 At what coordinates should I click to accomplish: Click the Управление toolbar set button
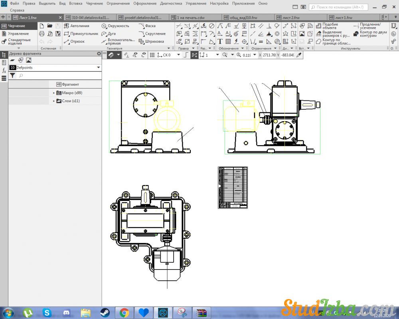coord(18,34)
